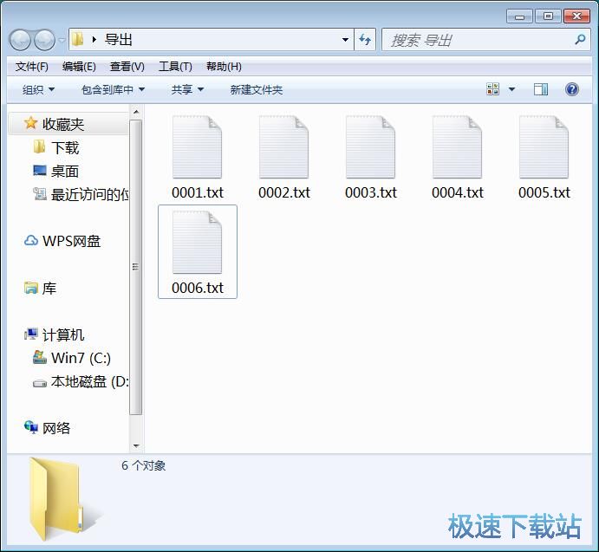Select Win7 (C:) drive
599x552 pixels.
(72, 358)
